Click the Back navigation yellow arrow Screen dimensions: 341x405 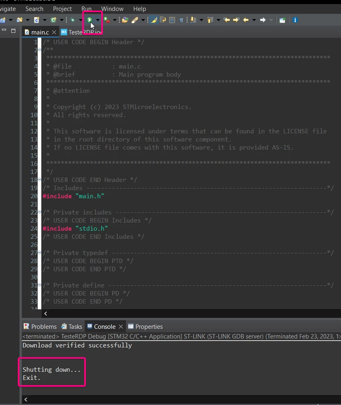coord(246,20)
